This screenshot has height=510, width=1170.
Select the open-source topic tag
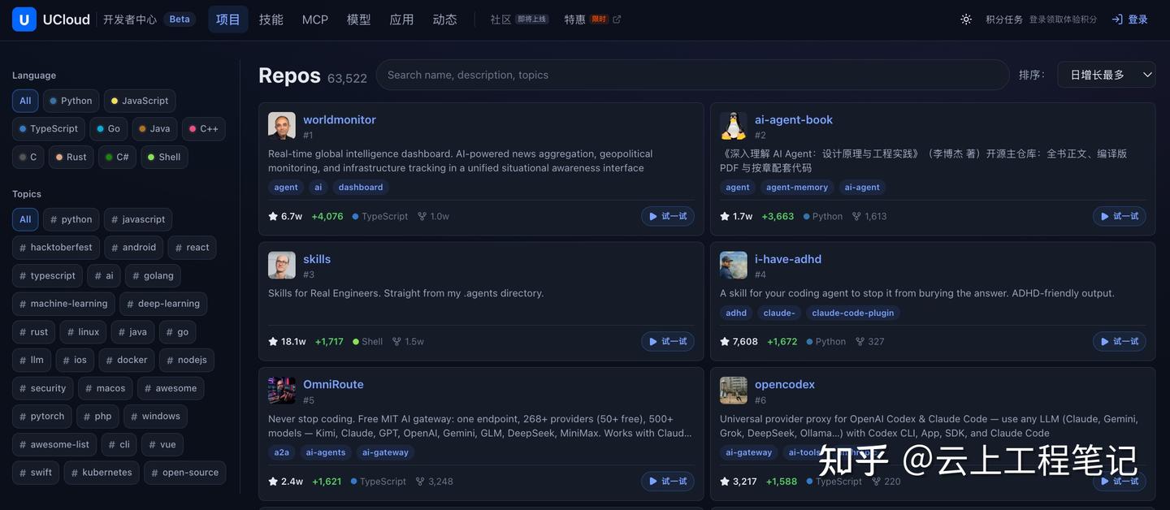[184, 473]
